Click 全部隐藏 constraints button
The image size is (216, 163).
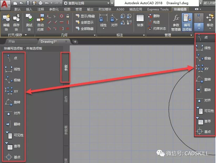84,29
